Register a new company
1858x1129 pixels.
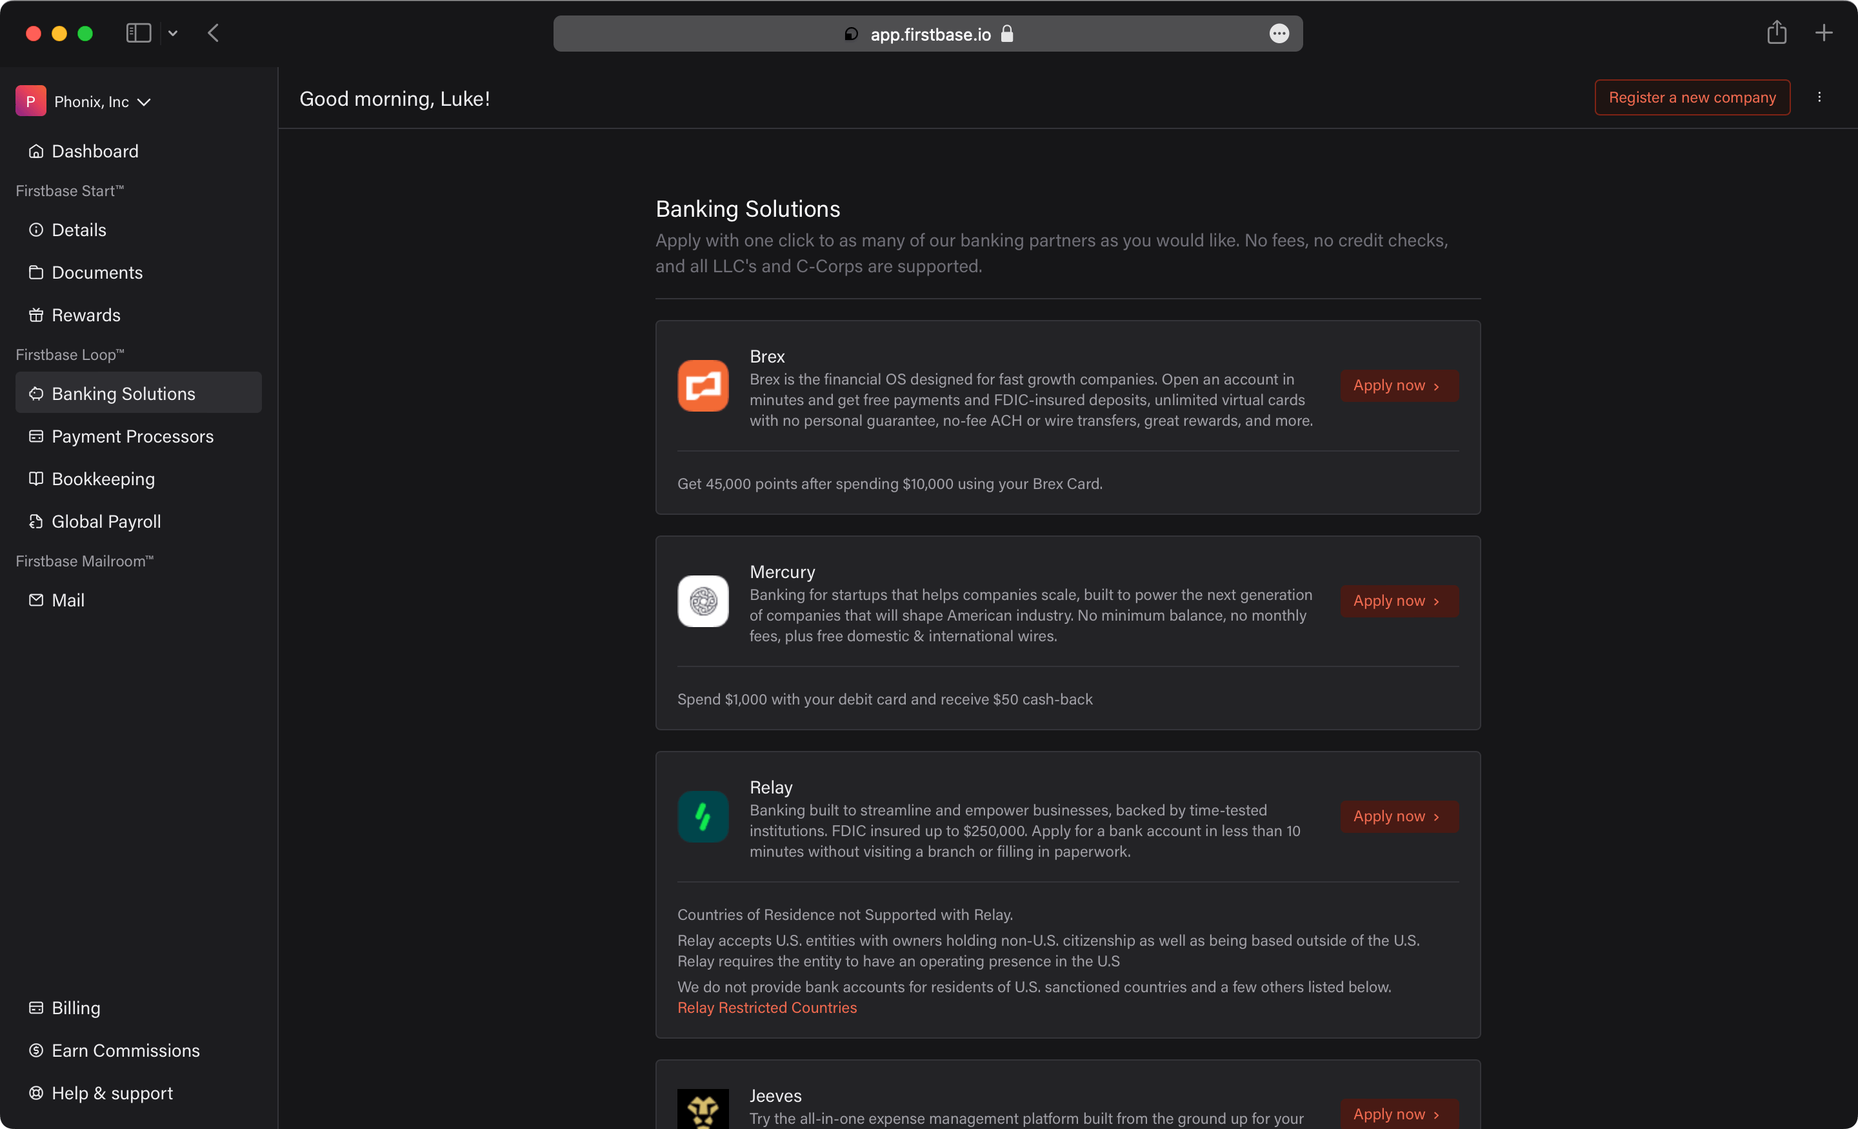pyautogui.click(x=1692, y=97)
